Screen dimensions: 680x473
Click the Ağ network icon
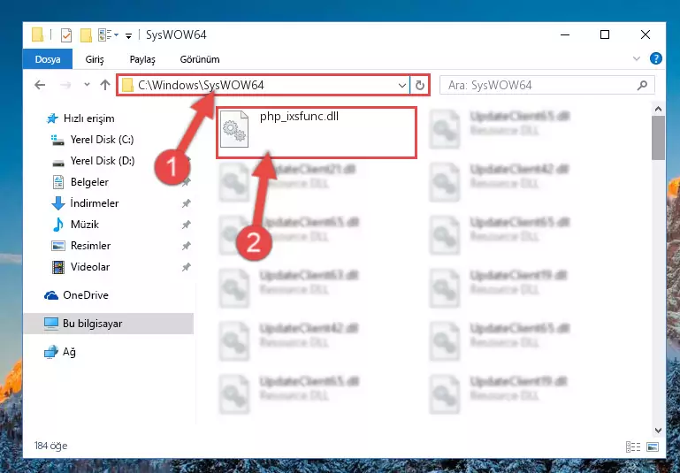[x=50, y=352]
